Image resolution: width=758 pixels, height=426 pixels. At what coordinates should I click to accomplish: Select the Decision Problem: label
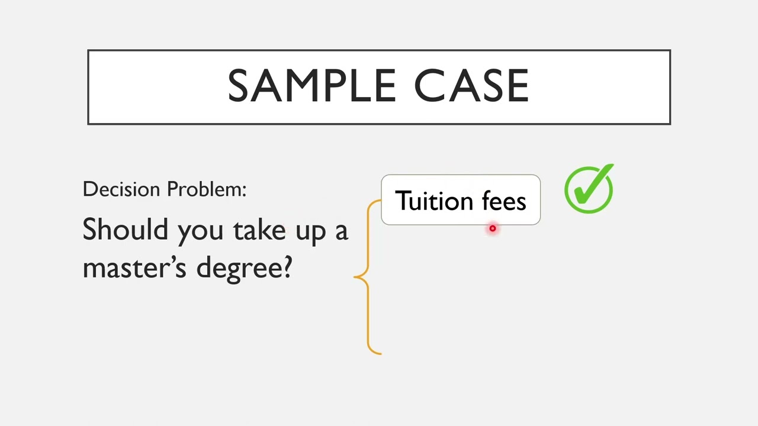(x=165, y=189)
